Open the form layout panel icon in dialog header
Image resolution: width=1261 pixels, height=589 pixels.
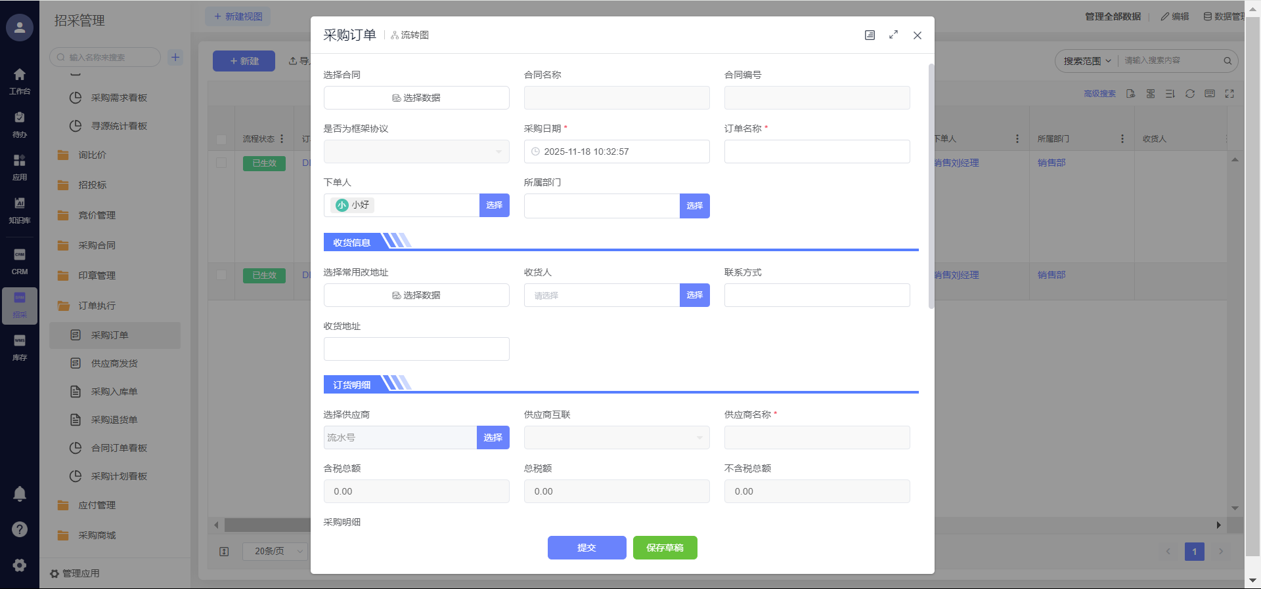[x=870, y=35]
